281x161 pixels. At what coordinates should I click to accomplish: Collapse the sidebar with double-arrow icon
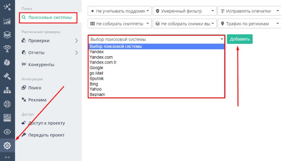[7, 157]
